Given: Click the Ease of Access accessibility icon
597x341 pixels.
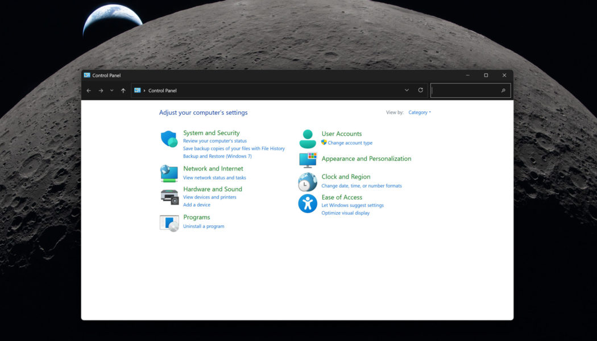Looking at the screenshot, I should tap(308, 203).
